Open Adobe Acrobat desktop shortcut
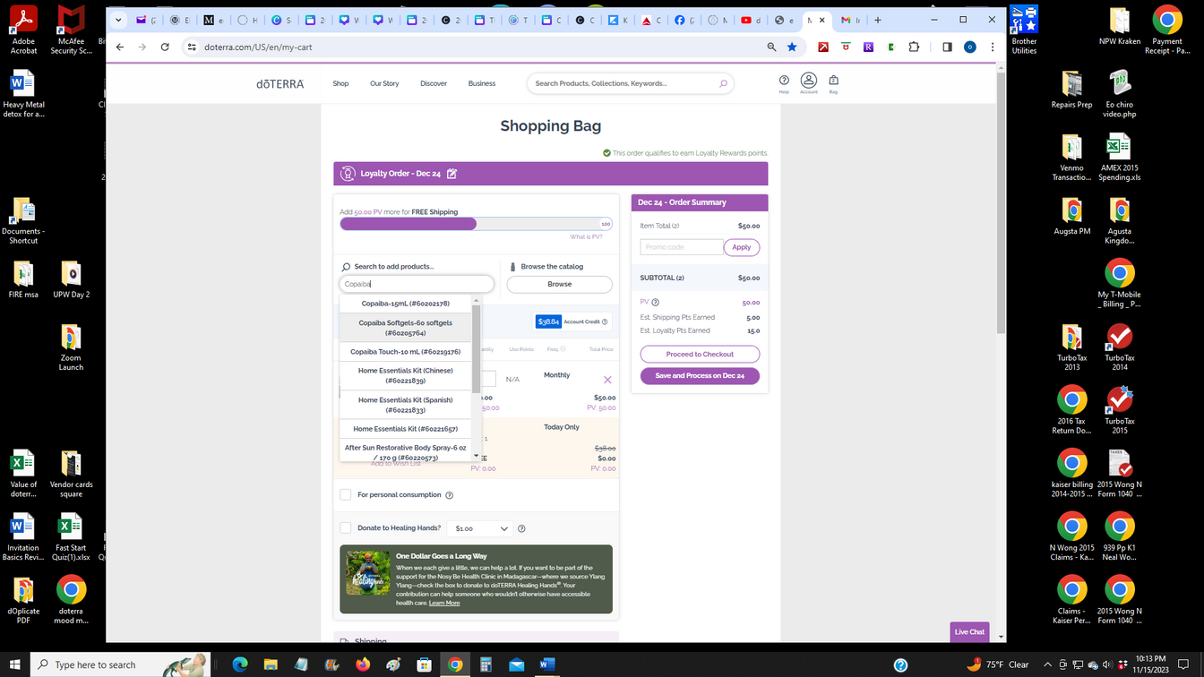 coord(23,30)
